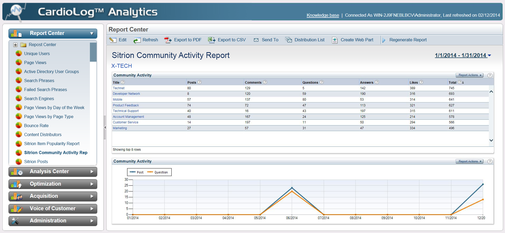
Task: Open help for the Community Activity table
Action: pos(490,75)
